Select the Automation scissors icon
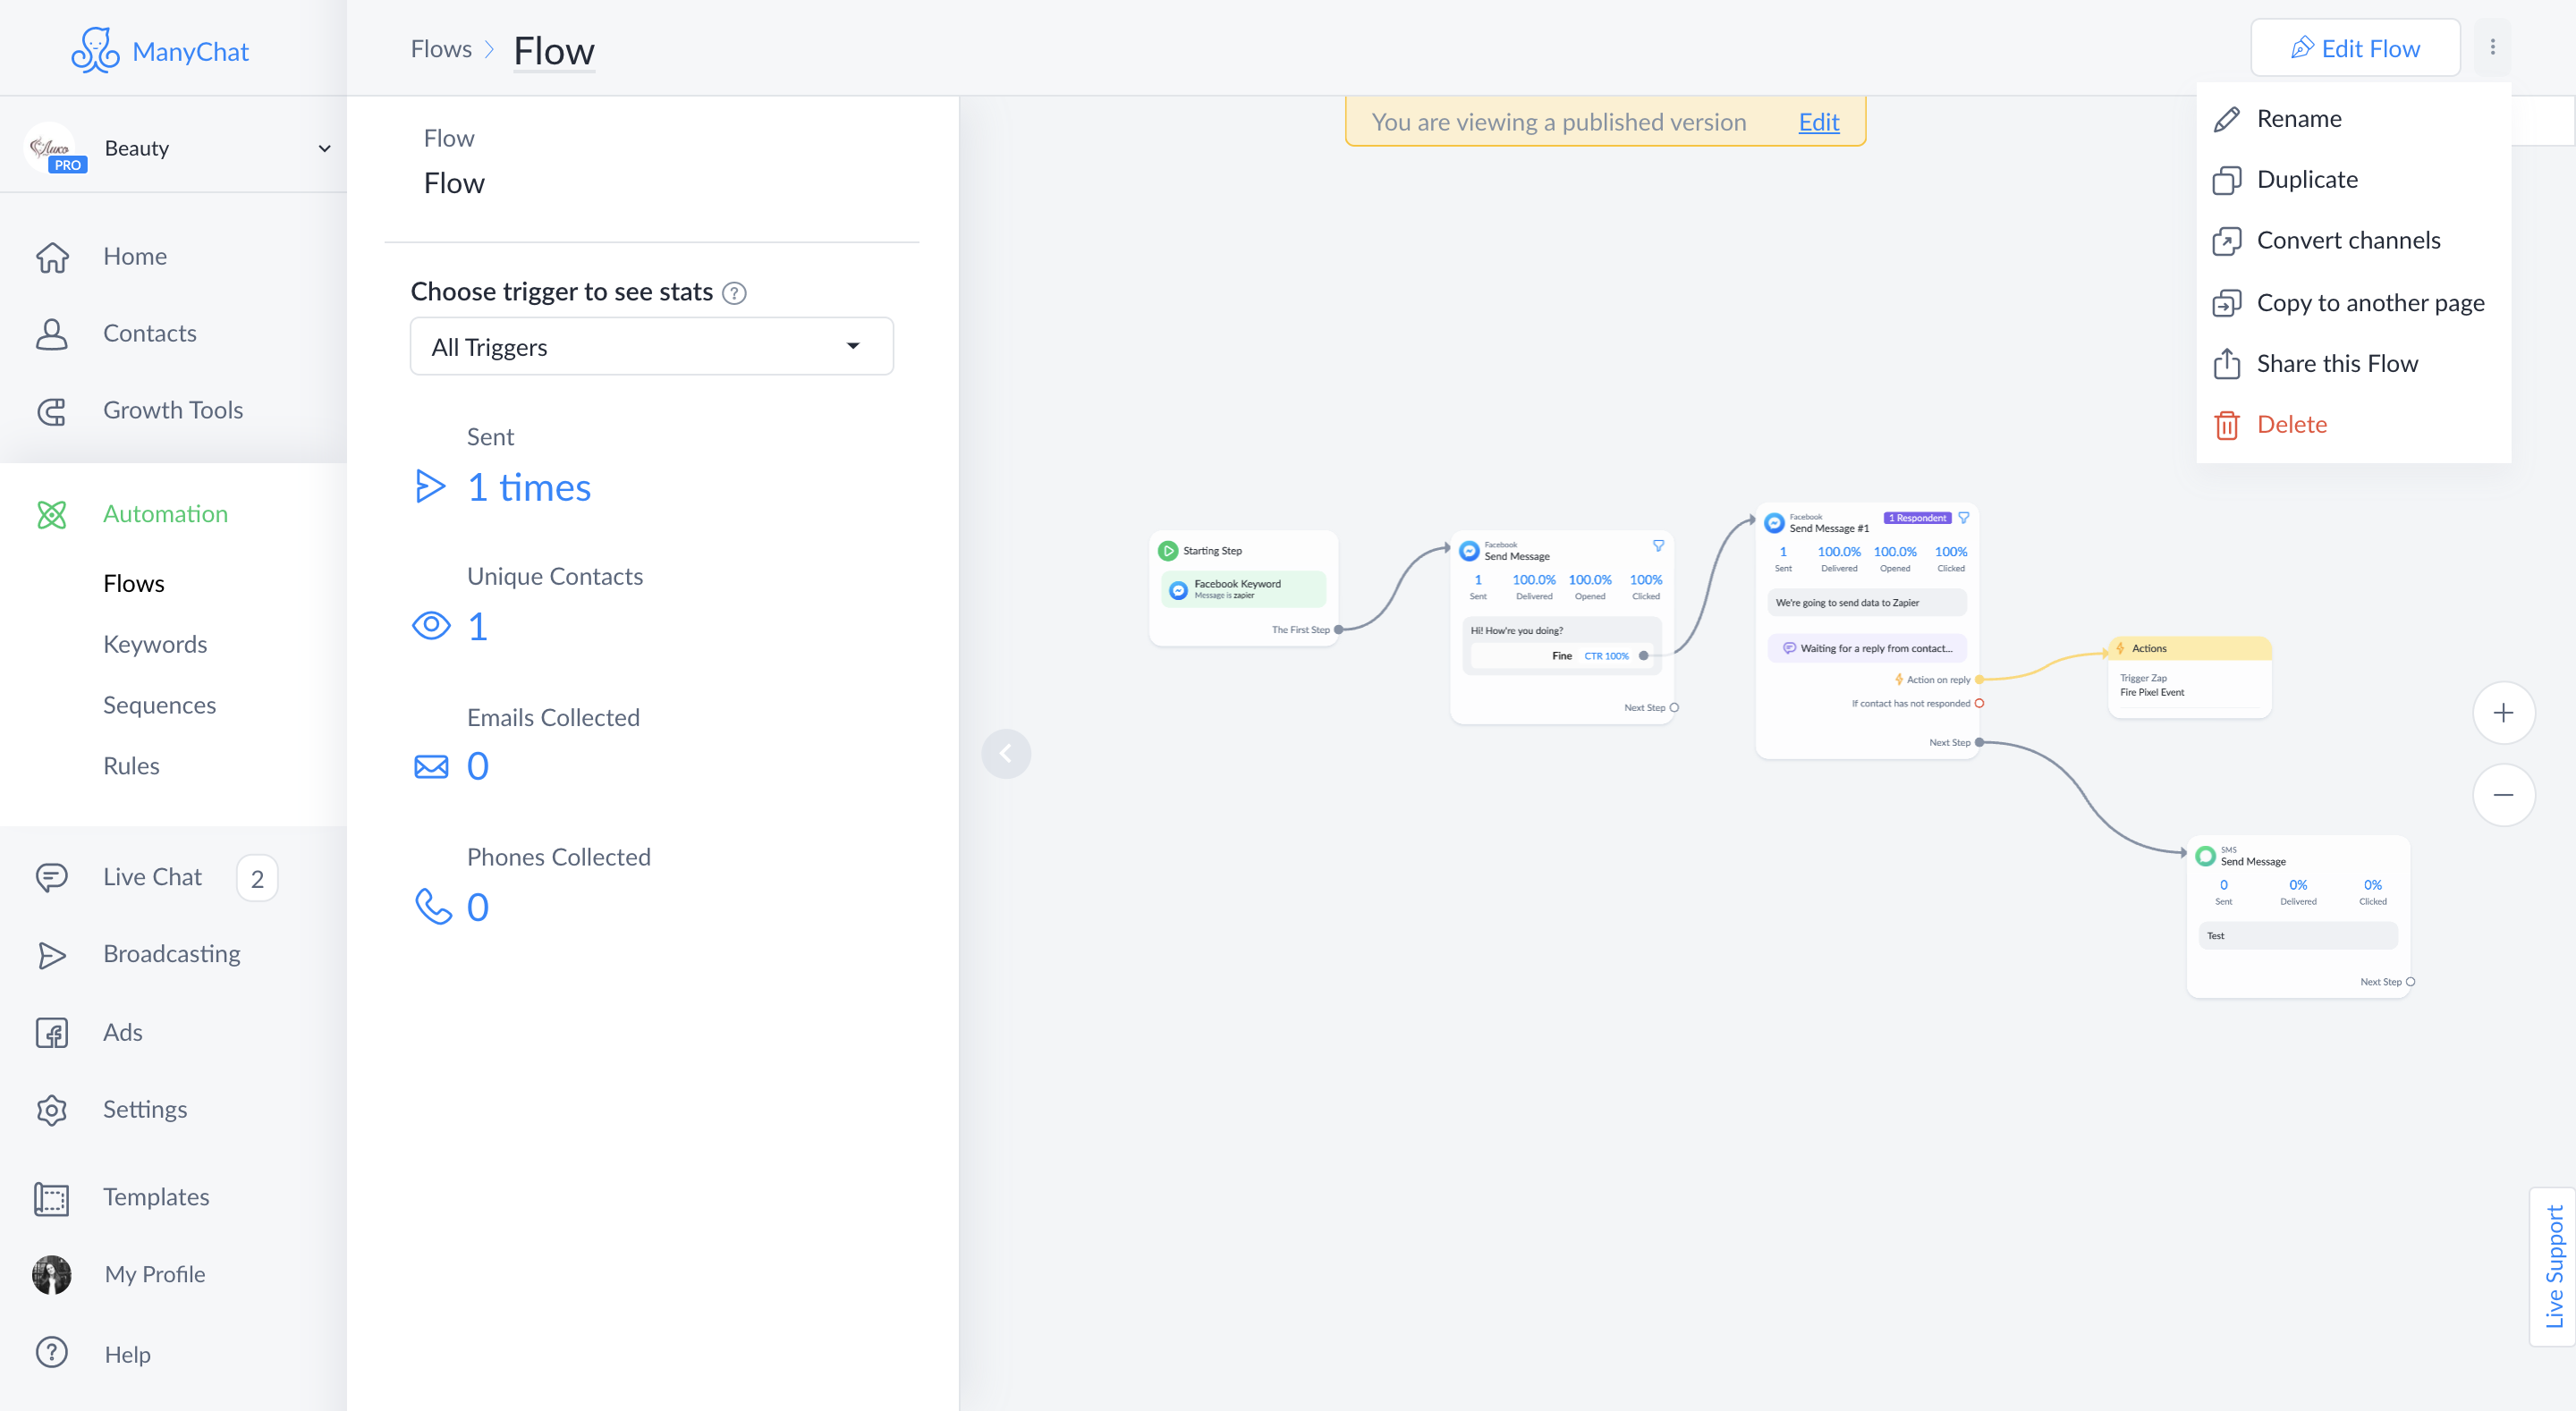Image resolution: width=2576 pixels, height=1411 pixels. [52, 514]
